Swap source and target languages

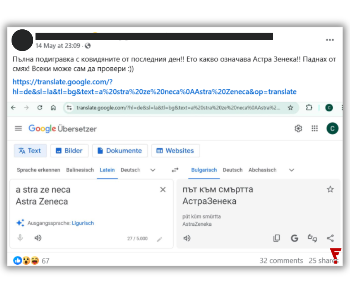click(175, 170)
